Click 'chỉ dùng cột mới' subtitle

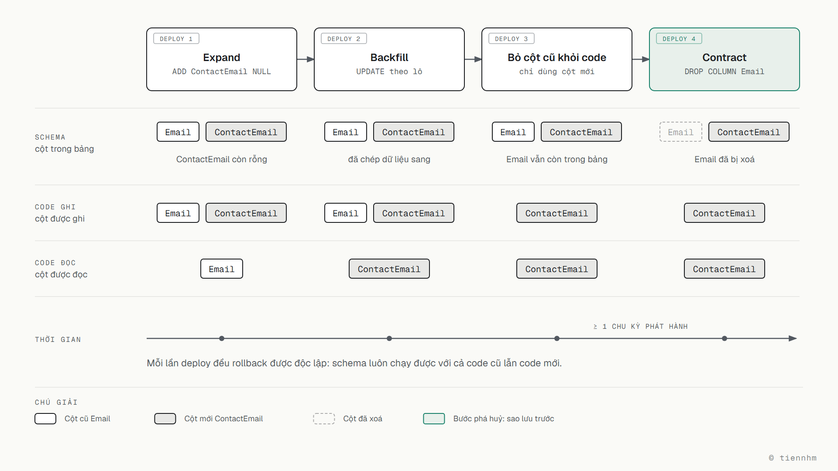557,72
